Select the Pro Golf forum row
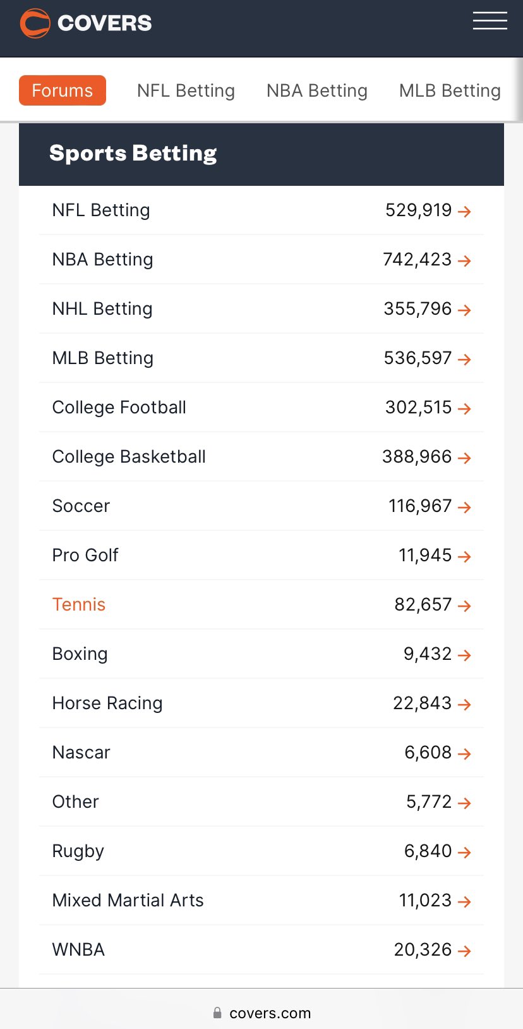Image resolution: width=523 pixels, height=1029 pixels. point(261,555)
